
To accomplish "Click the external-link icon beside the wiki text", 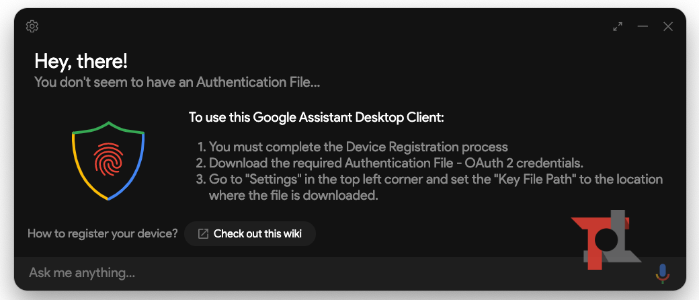I will coord(203,234).
